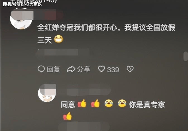Tap the 分享 share label

coord(84,69)
